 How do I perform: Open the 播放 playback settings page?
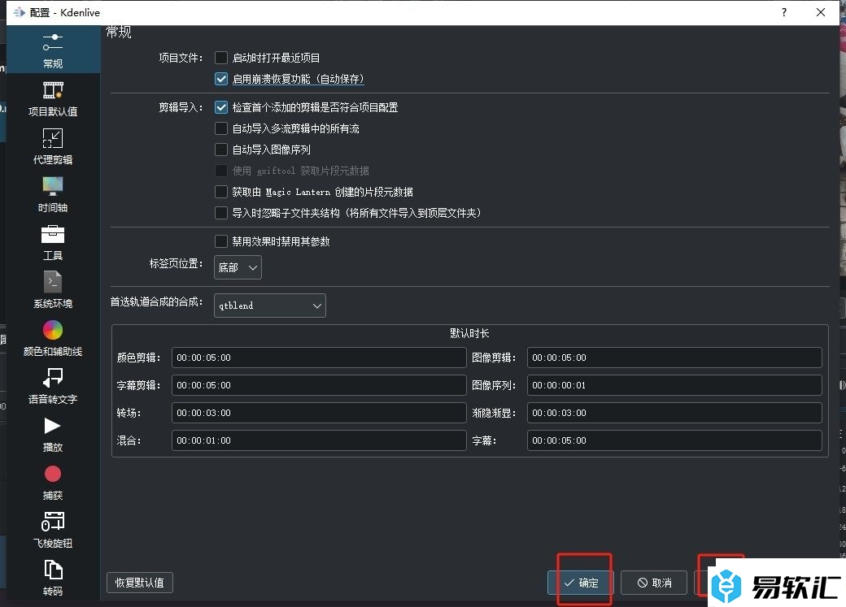(x=53, y=435)
